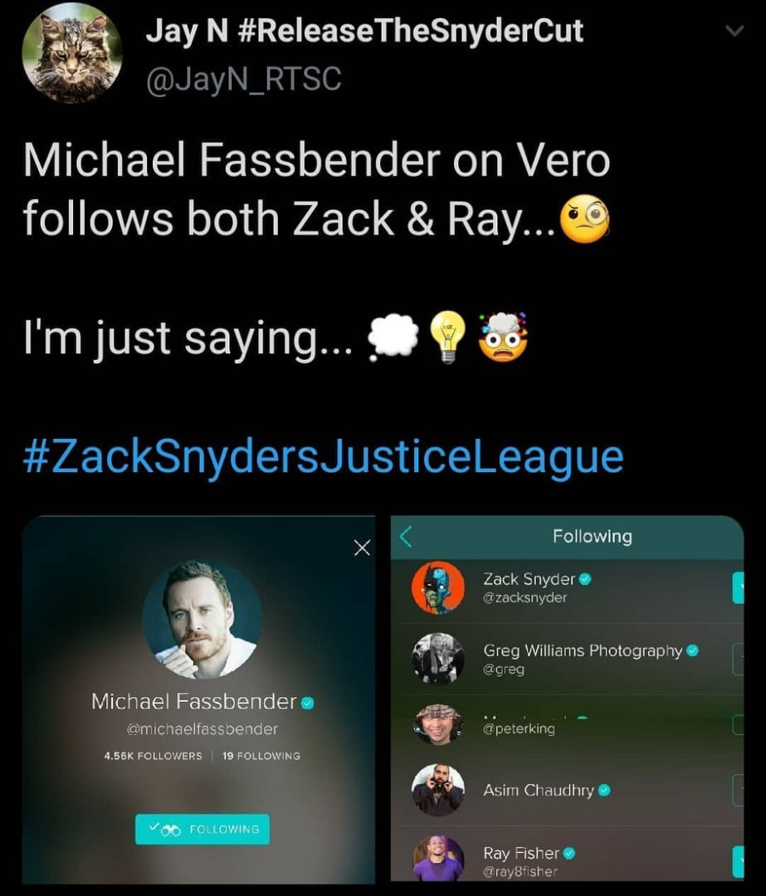Viewport: 766px width, 896px height.
Task: Select the Ray Fisher name entry
Action: (521, 853)
